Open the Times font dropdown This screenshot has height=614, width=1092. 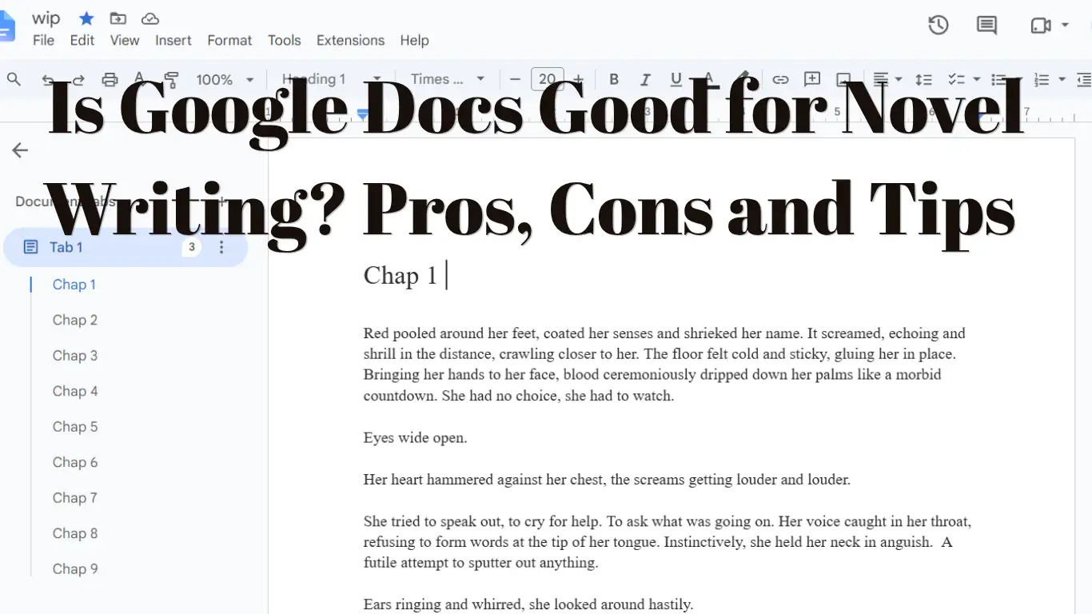(x=448, y=79)
